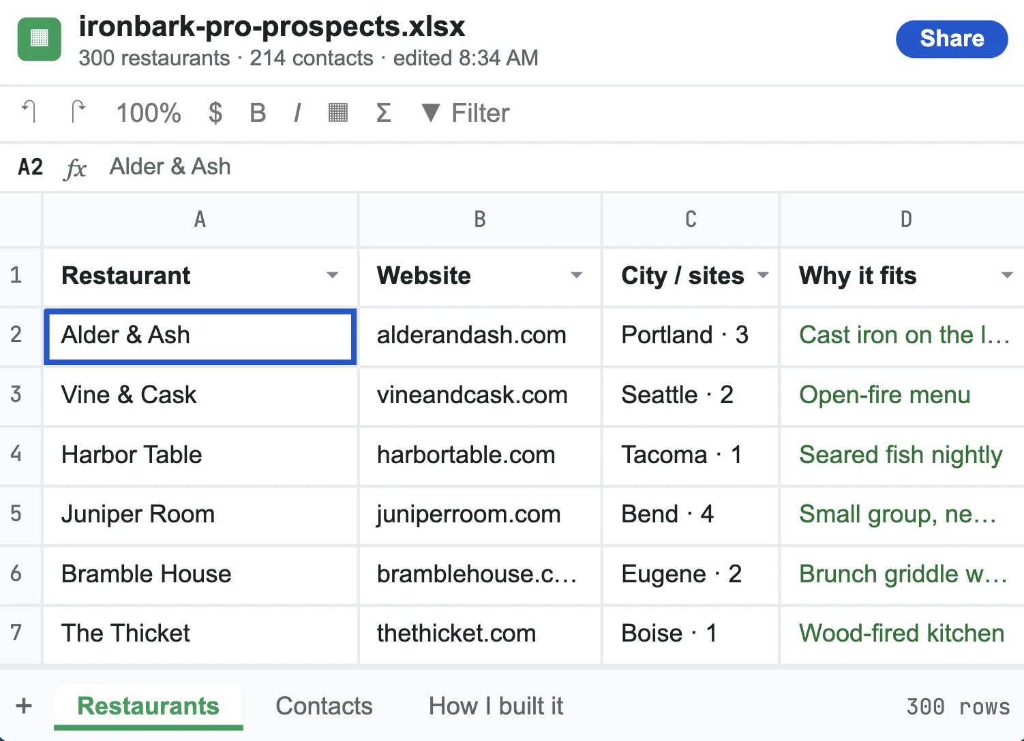Screen dimensions: 1024x741
Task: Toggle italic formatting
Action: [297, 112]
